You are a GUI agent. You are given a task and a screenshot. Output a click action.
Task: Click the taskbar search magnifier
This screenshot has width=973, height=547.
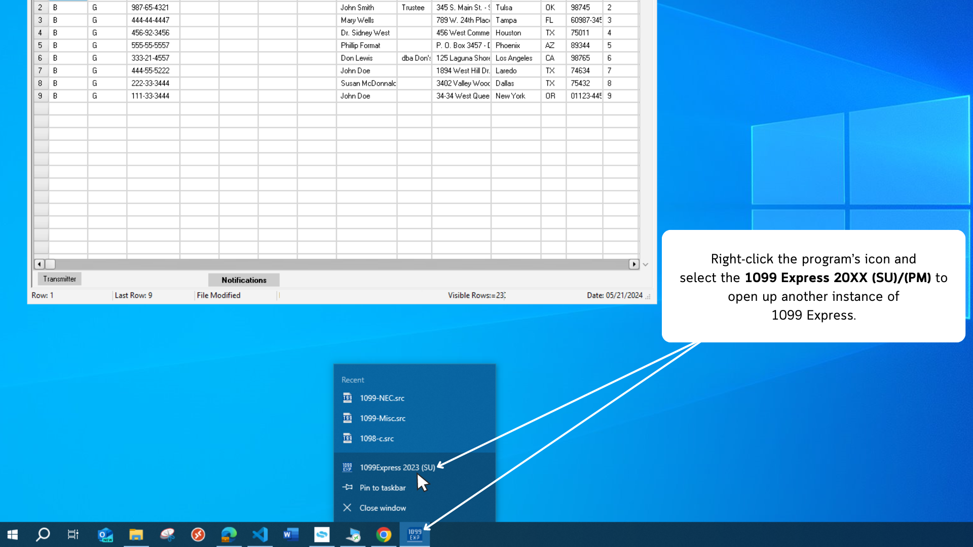(x=43, y=534)
